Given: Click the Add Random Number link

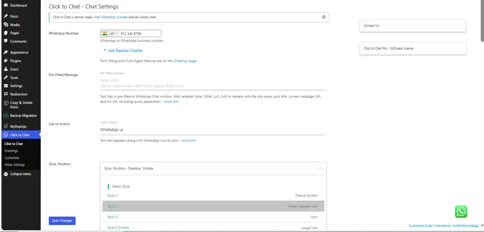Looking at the screenshot, I should click(x=125, y=50).
